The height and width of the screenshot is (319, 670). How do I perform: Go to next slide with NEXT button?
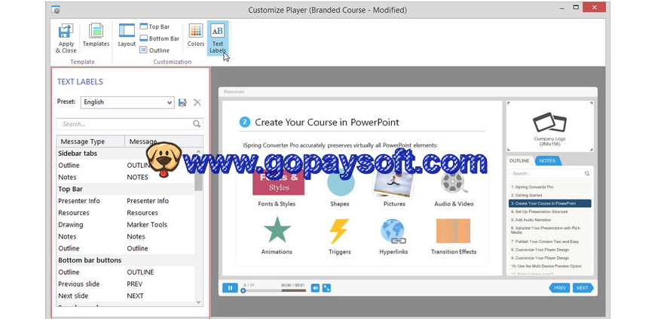click(583, 288)
